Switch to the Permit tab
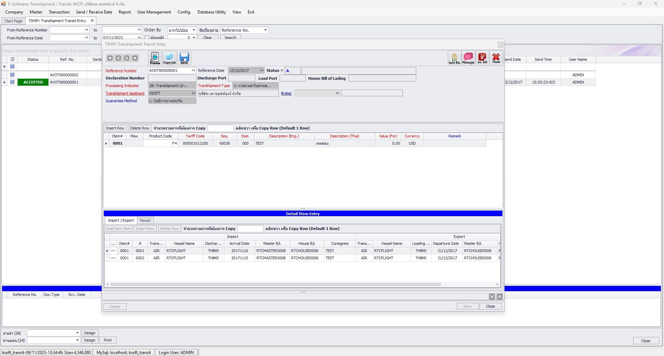The height and width of the screenshot is (356, 664). [145, 220]
